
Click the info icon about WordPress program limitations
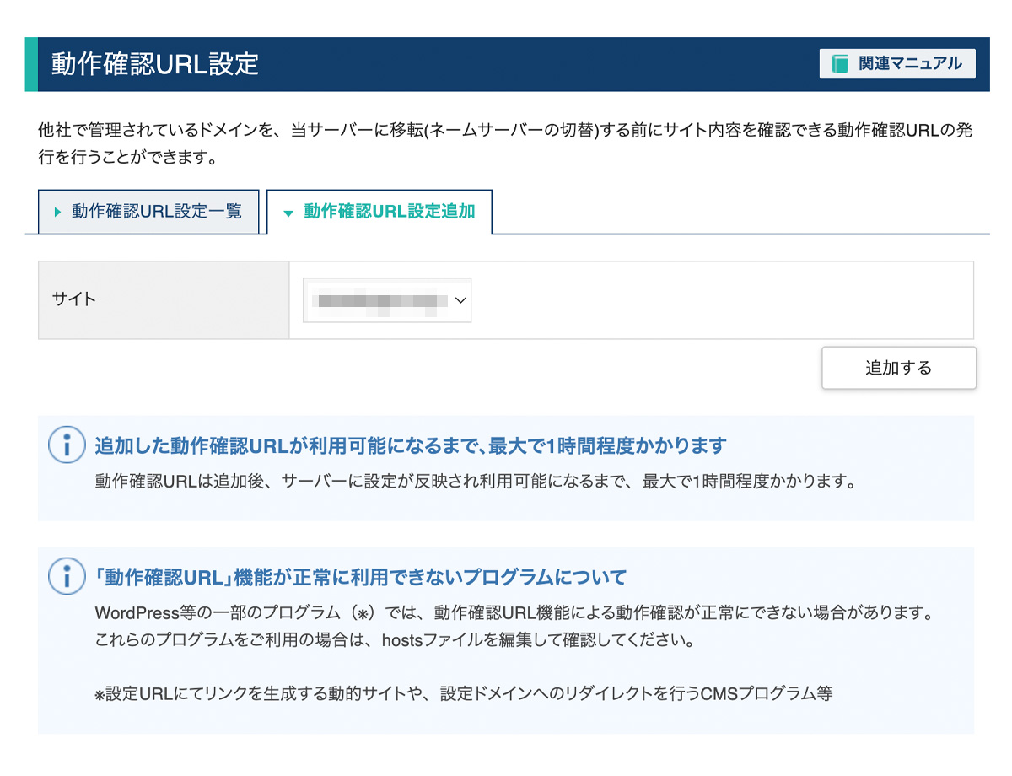[67, 577]
